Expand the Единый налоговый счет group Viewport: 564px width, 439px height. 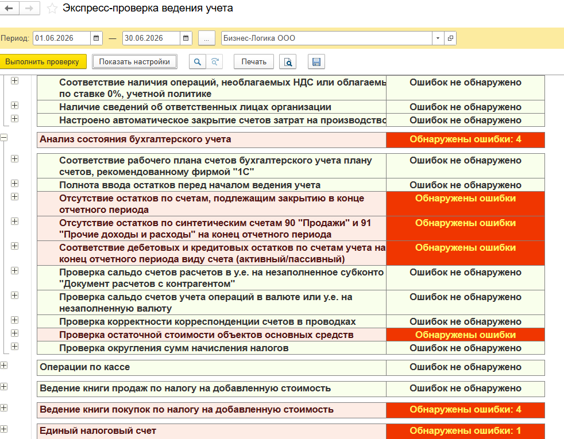click(3, 429)
